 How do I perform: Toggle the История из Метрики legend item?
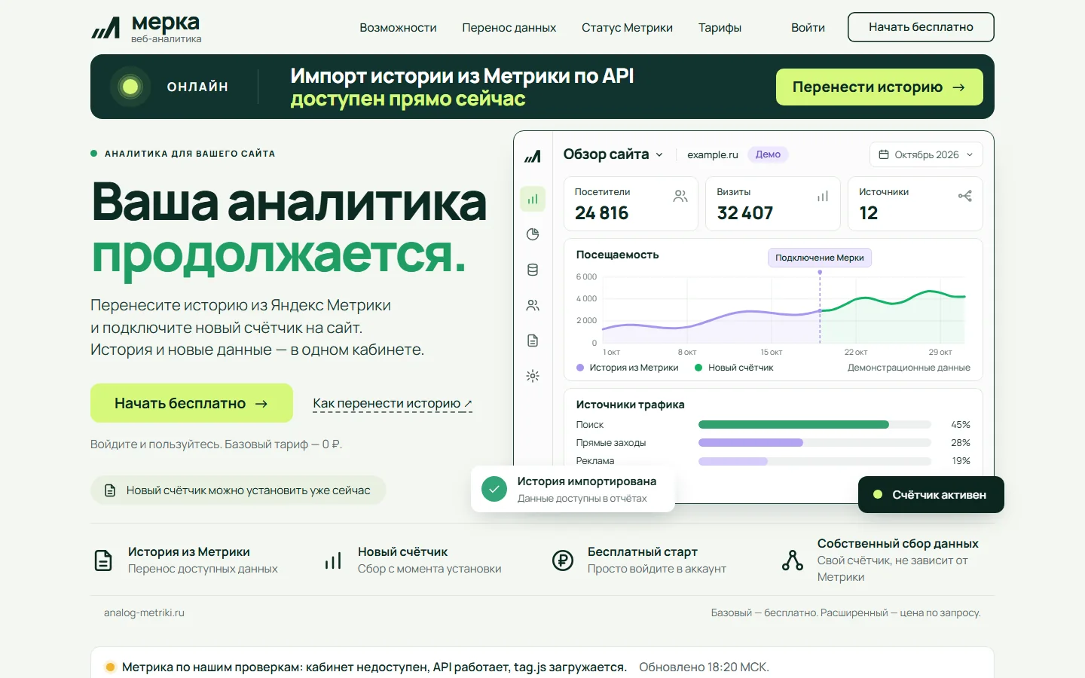tap(628, 368)
